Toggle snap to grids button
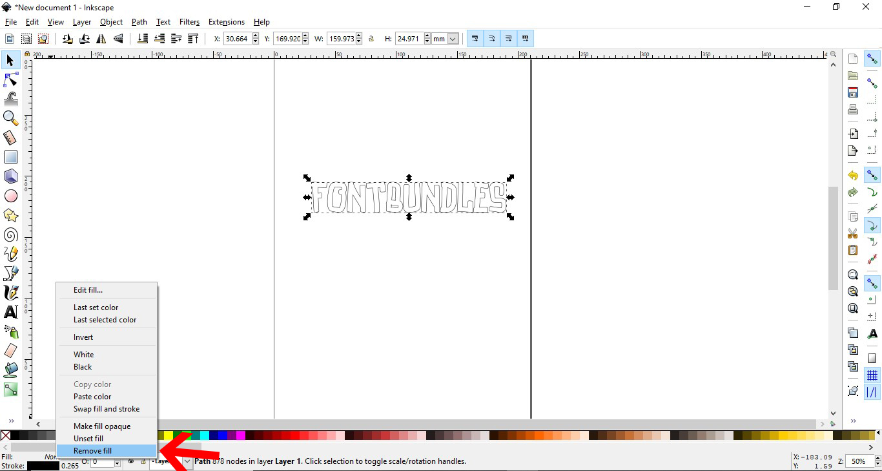Viewport: 882px width, 471px height. (872, 375)
